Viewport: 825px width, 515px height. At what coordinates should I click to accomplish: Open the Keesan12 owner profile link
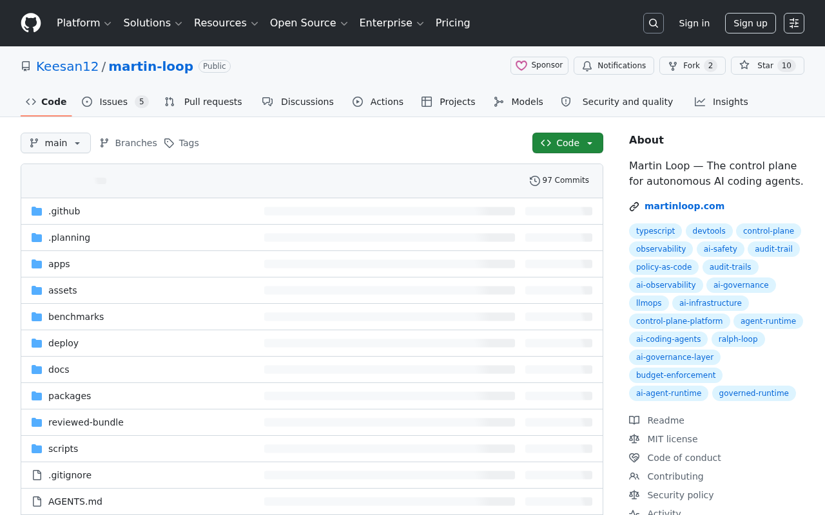point(68,66)
